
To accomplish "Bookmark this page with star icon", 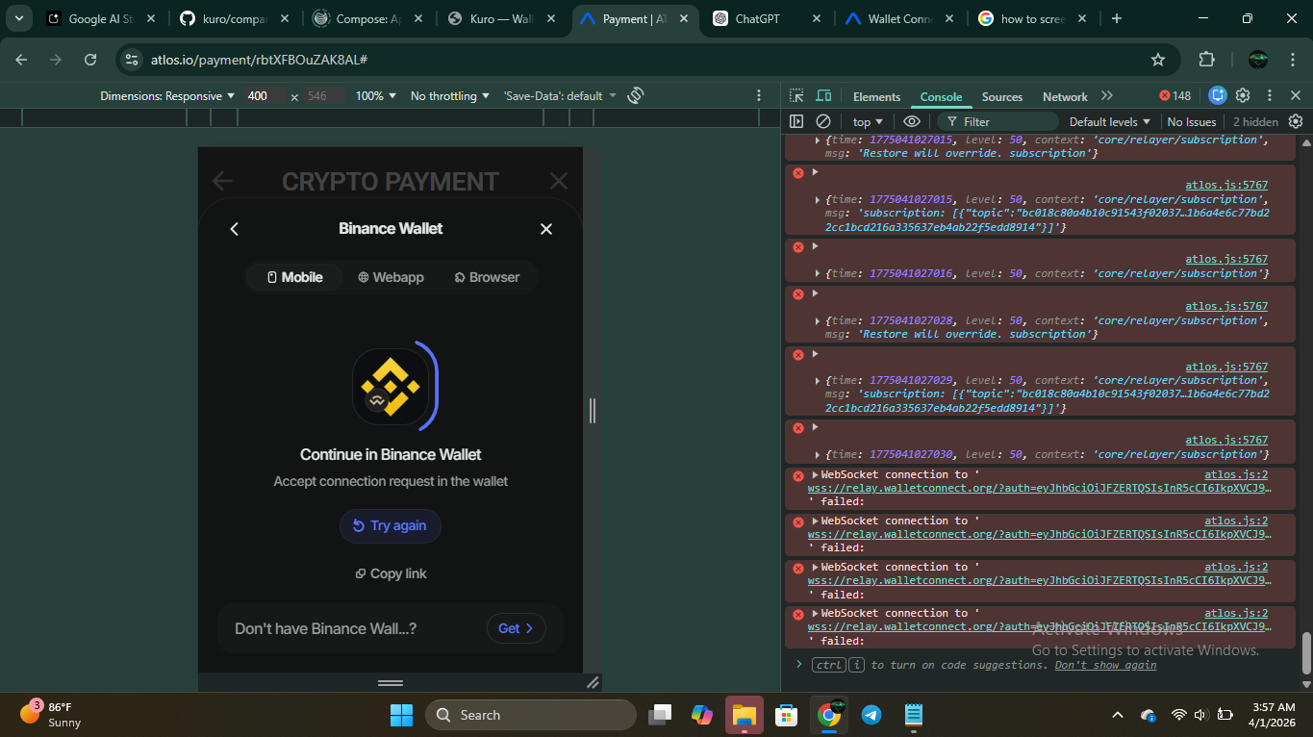I will click(1158, 60).
